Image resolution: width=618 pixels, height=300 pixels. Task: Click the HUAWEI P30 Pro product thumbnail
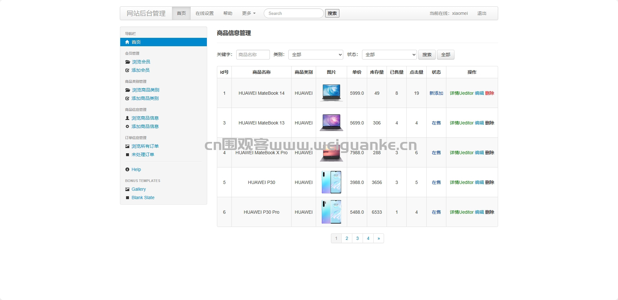point(331,212)
